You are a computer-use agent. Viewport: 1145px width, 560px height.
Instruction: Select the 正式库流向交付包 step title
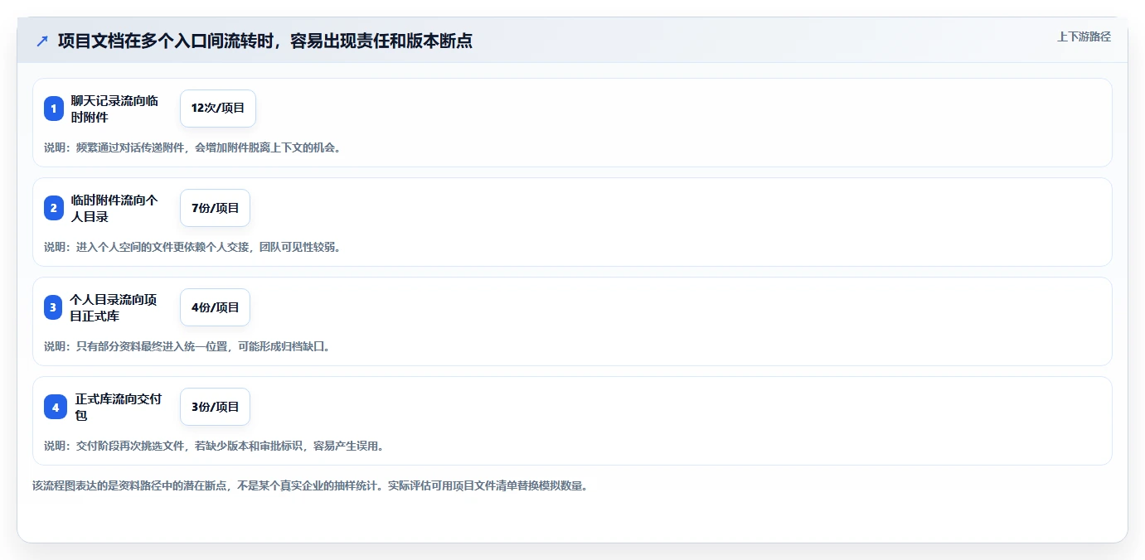[119, 407]
